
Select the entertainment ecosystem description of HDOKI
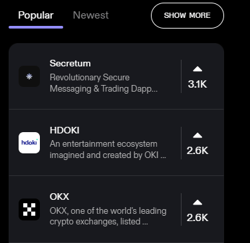coord(108,149)
